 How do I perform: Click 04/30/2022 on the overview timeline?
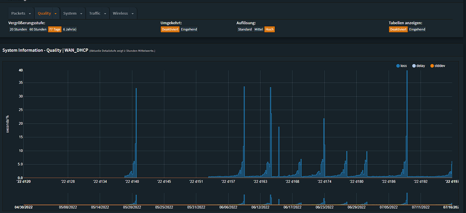pyautogui.click(x=24, y=207)
